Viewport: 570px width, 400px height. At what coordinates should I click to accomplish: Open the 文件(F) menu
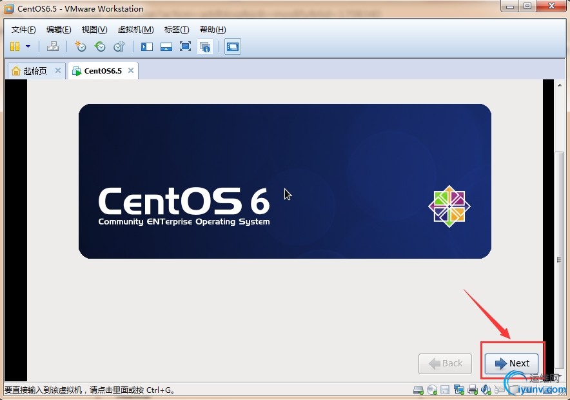pyautogui.click(x=23, y=30)
